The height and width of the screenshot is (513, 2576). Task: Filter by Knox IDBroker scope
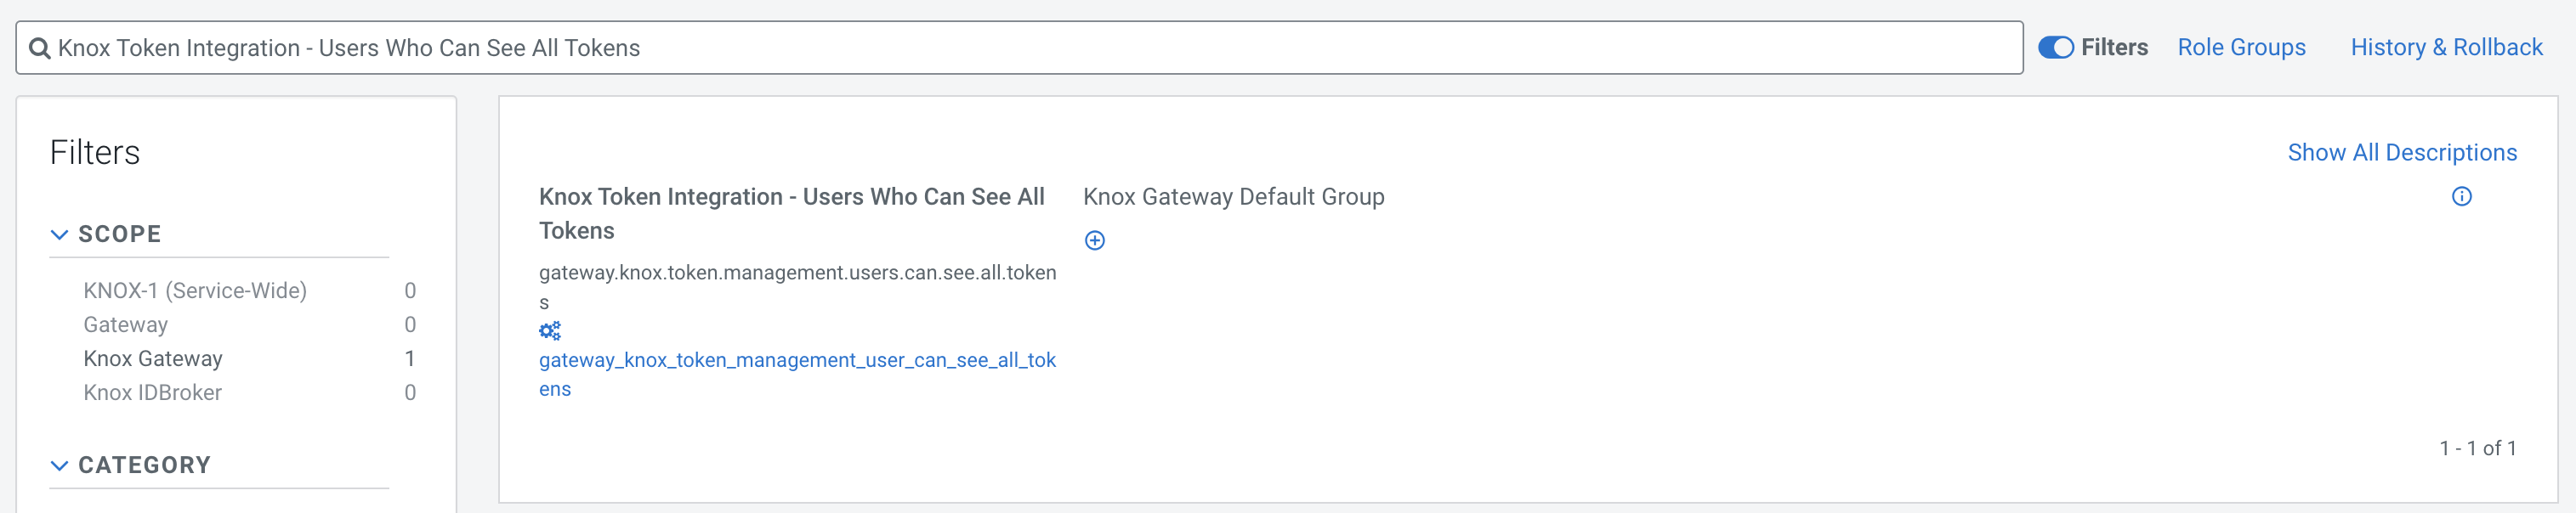point(153,393)
